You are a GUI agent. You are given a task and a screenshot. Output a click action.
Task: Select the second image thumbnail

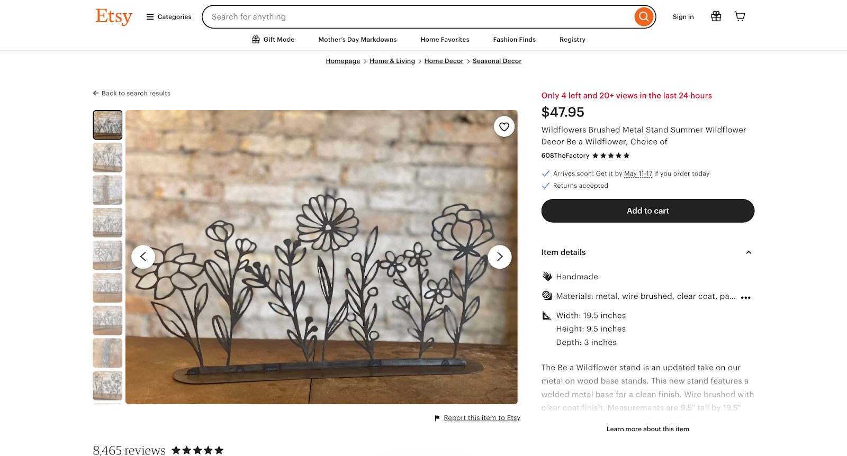point(107,157)
